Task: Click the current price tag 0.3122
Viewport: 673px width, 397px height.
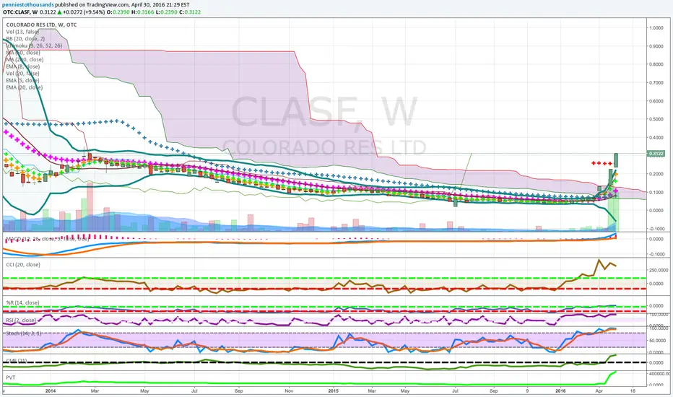Action: (656, 154)
